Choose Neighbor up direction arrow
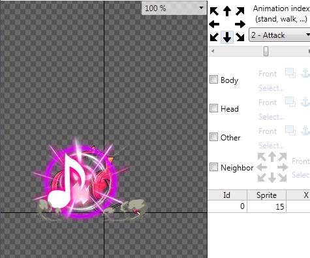This screenshot has width=310, height=258. click(x=272, y=157)
